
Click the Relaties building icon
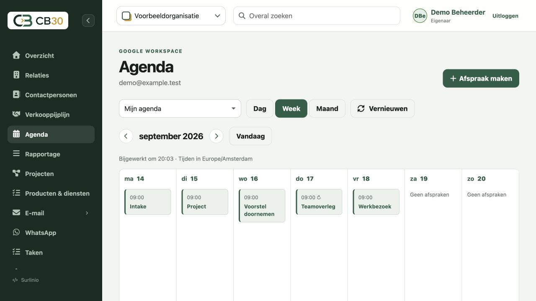pos(16,75)
